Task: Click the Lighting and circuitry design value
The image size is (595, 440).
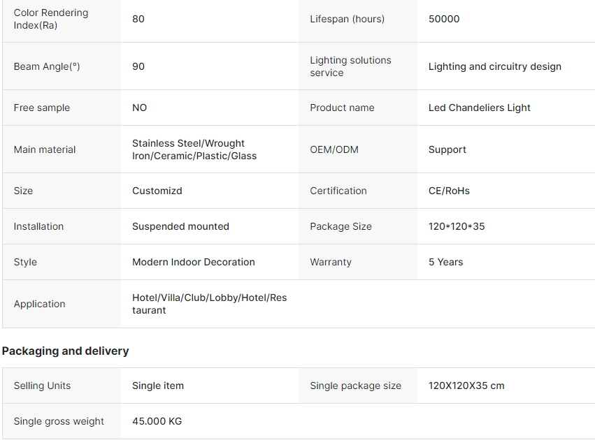Action: pos(494,66)
